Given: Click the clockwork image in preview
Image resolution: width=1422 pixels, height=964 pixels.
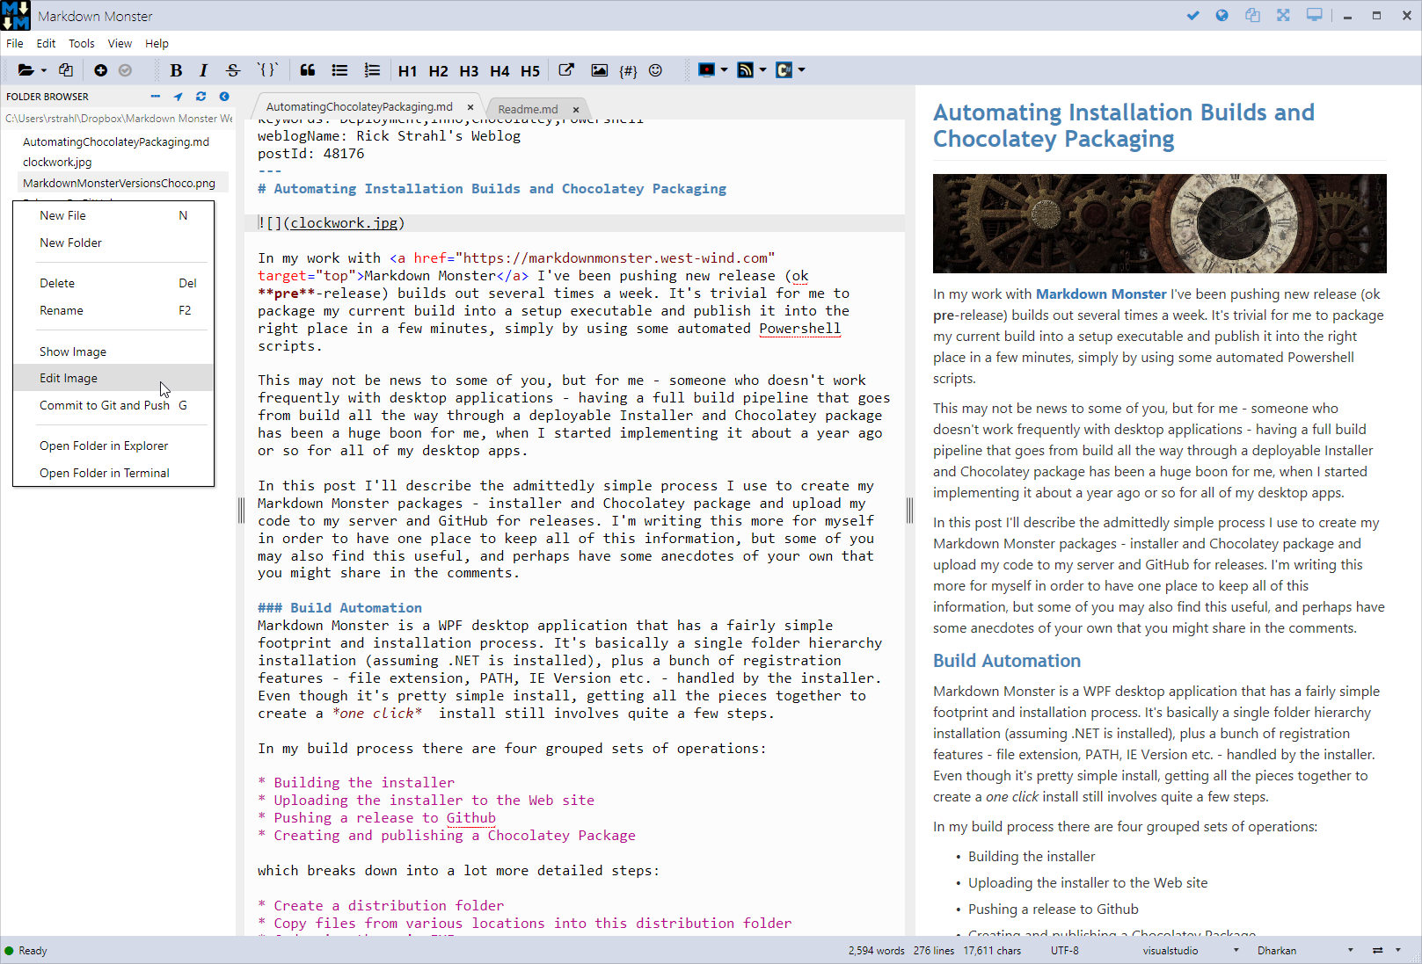Looking at the screenshot, I should (x=1159, y=223).
